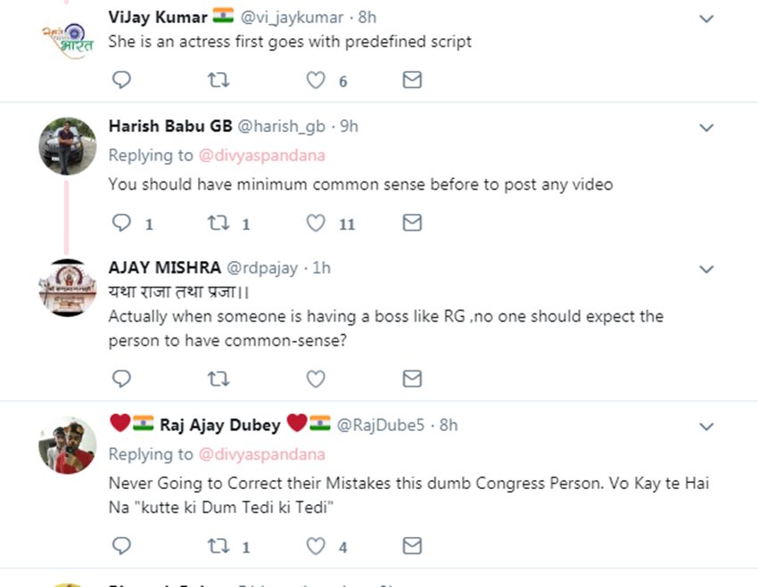
Task: Retweet Harish Babu GB's common sense tweet
Action: (218, 223)
